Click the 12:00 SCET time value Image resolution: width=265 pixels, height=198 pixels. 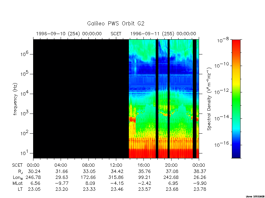coord(116,165)
